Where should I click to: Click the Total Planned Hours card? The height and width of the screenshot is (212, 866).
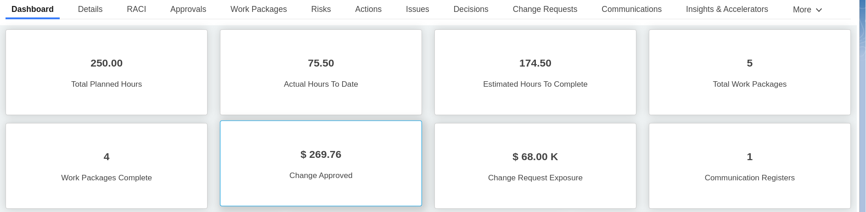click(x=107, y=73)
